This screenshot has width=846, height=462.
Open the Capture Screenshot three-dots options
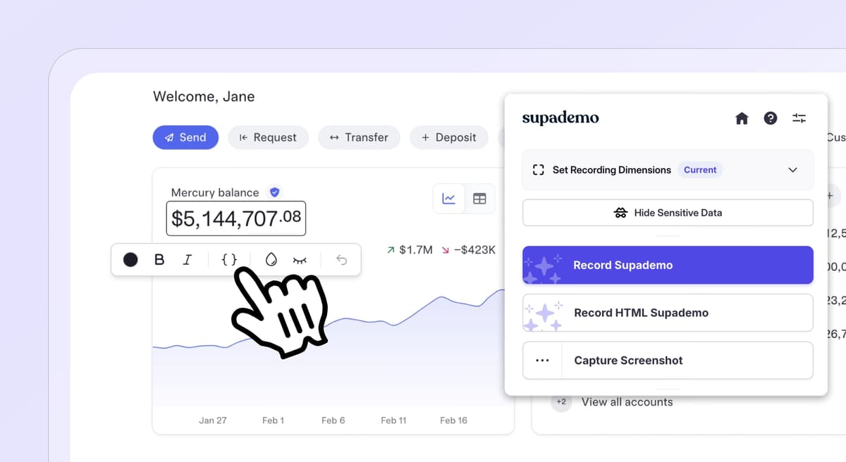pos(541,361)
